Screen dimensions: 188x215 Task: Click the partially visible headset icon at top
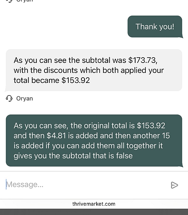point(9,1)
